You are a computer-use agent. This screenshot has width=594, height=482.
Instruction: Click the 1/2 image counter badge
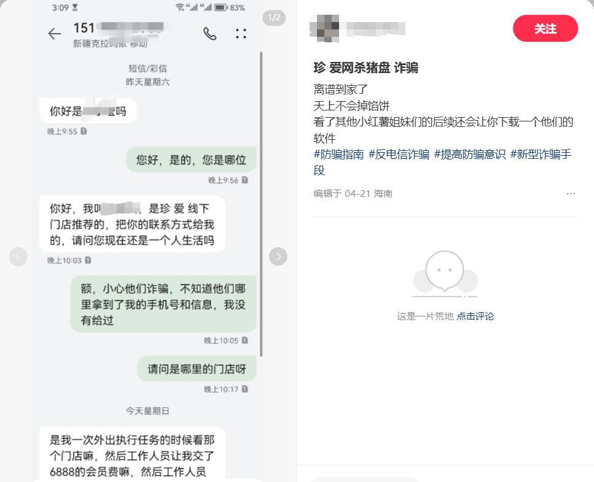(x=274, y=18)
